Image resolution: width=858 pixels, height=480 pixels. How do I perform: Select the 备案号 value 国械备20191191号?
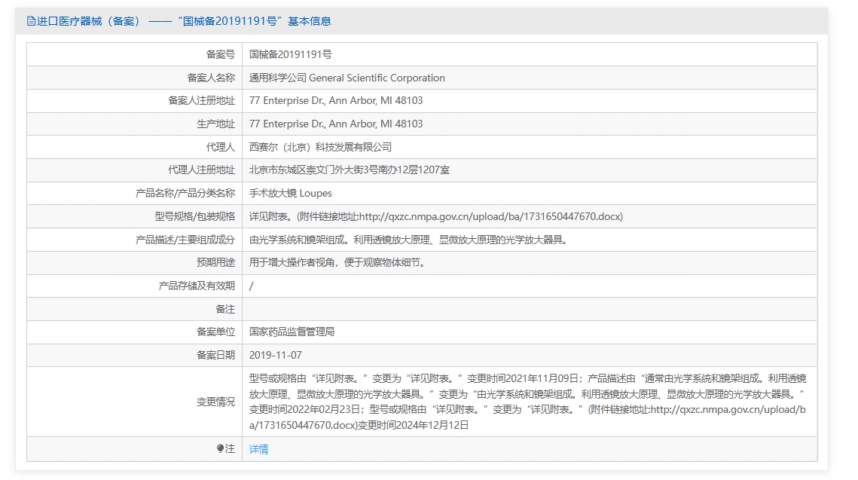(x=291, y=55)
